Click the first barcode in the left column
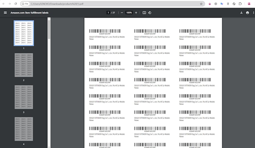Image resolution: width=255 pixels, height=148 pixels. coord(105,31)
